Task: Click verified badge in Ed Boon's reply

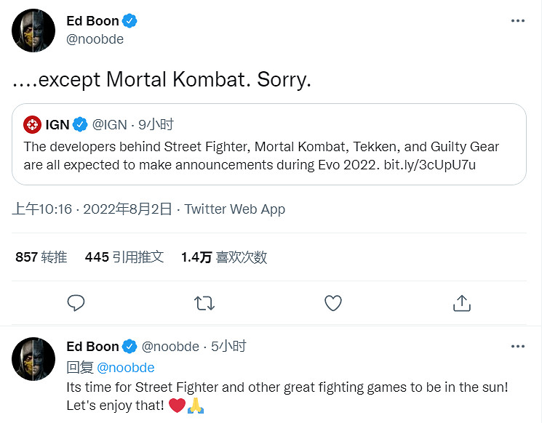Action: (130, 347)
